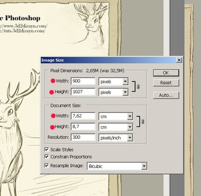Click the pixel Width field showing 900
The height and width of the screenshot is (196, 201).
[x=83, y=81]
